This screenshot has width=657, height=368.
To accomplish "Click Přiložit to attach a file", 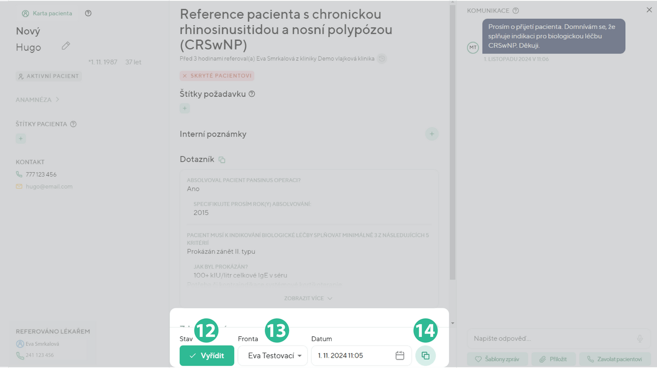I will click(553, 359).
